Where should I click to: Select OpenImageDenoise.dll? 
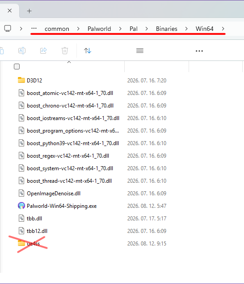54,194
